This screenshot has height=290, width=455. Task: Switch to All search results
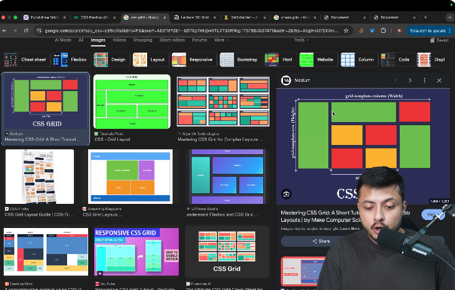click(81, 40)
